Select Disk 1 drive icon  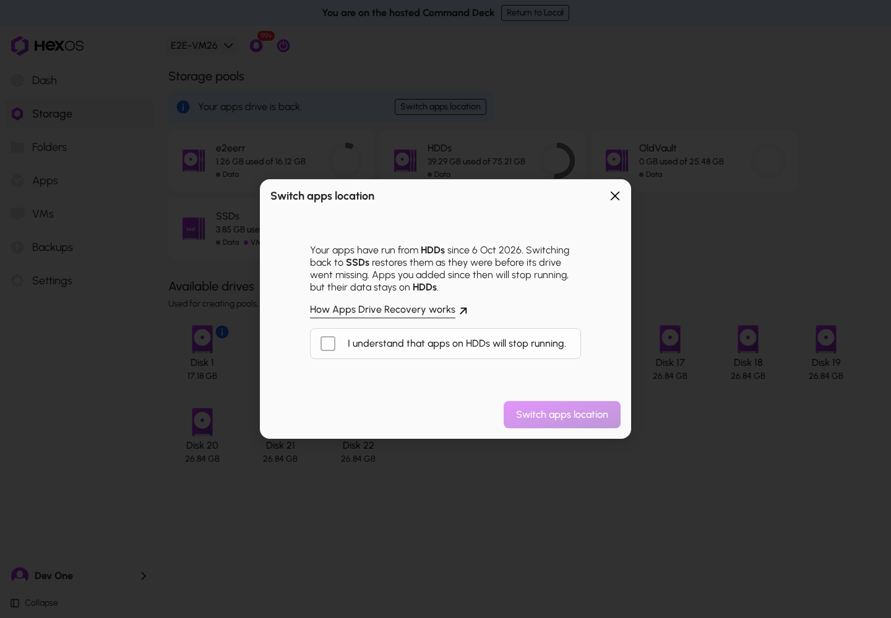[202, 339]
